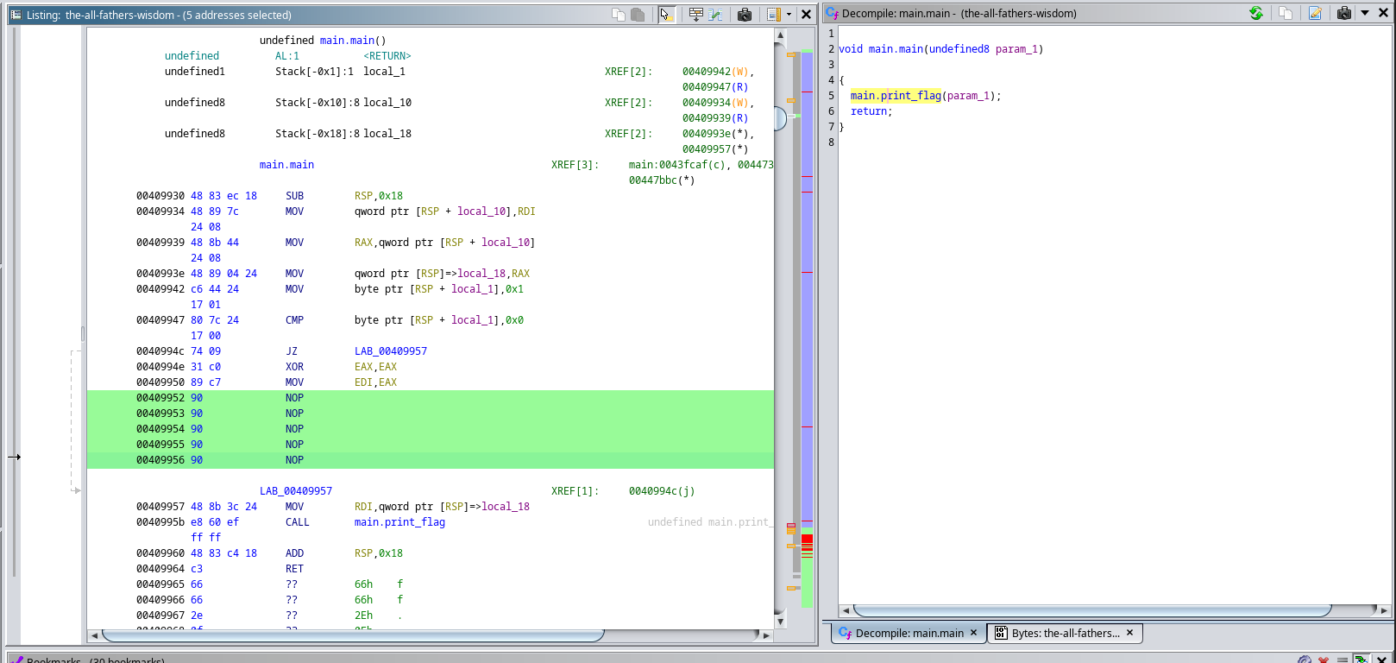This screenshot has width=1396, height=663.
Task: Click XREF 00447bbc(*)
Action: click(x=662, y=180)
